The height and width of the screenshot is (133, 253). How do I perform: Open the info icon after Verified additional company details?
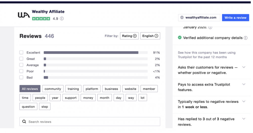[246, 38]
